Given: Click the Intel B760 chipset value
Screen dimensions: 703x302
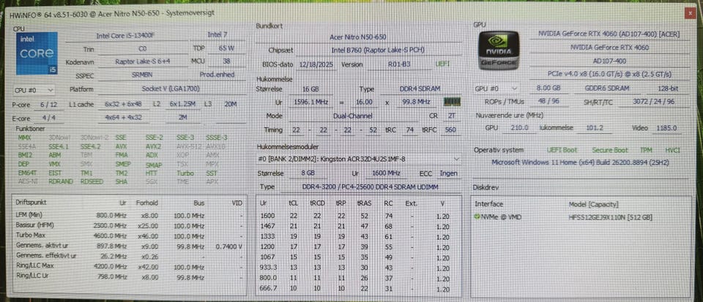Looking at the screenshot, I should click(378, 50).
